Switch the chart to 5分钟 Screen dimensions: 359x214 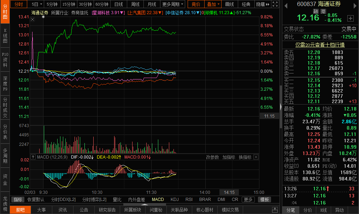(52, 4)
